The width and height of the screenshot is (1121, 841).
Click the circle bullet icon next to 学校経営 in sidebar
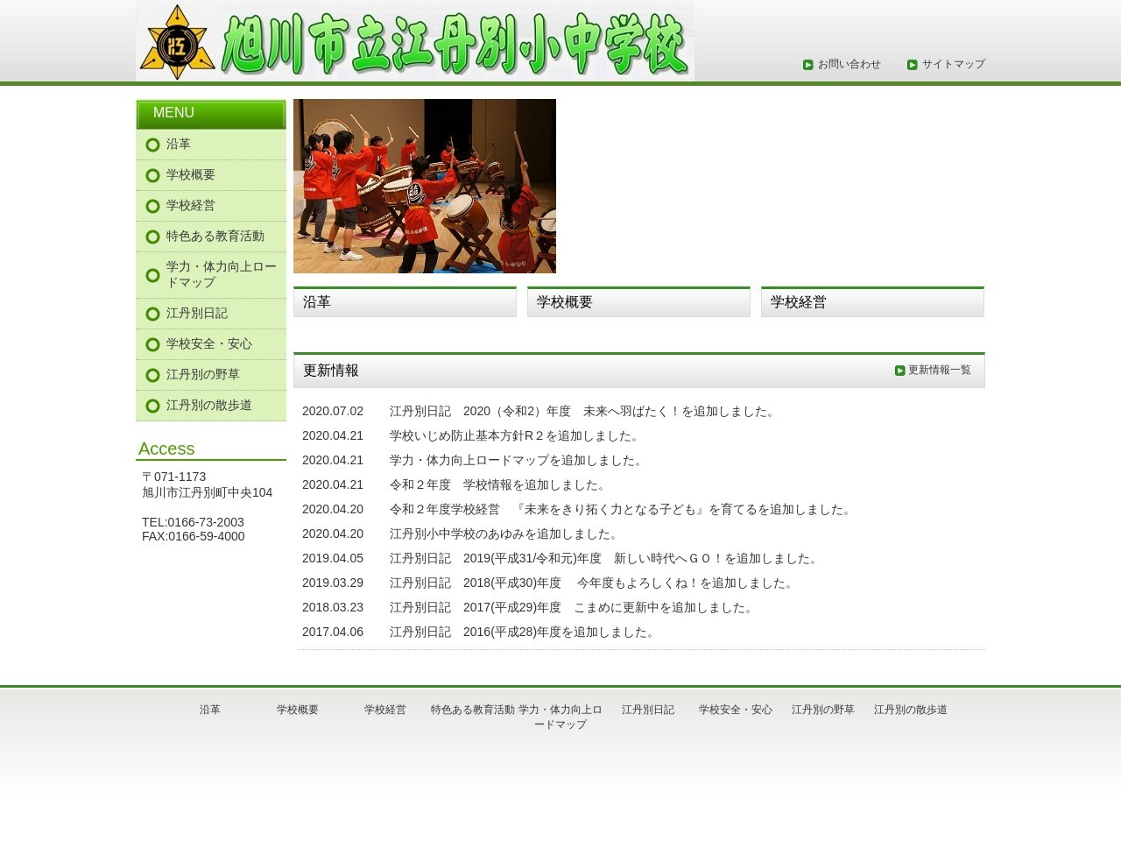tap(152, 206)
